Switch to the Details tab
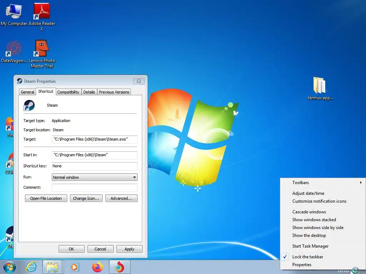 pos(89,92)
